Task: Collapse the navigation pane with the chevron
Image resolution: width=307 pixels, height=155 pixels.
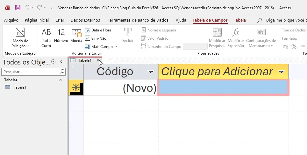Action: [61, 62]
